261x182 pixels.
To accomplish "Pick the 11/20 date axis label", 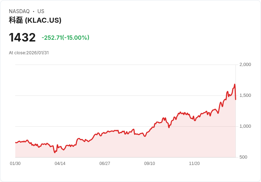I will pos(194,164).
